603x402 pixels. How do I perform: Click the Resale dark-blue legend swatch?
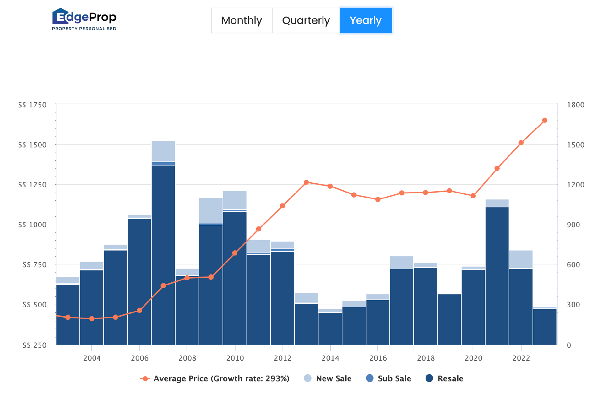coord(429,378)
